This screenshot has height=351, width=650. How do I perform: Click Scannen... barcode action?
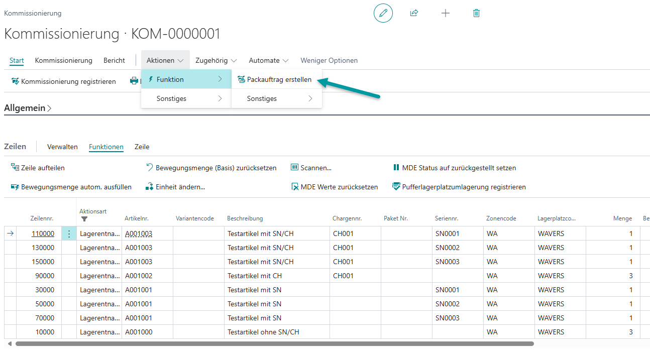click(311, 168)
